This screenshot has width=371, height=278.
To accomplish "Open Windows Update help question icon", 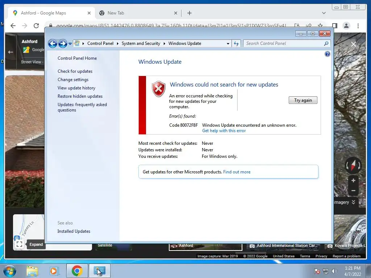I will coord(327,54).
